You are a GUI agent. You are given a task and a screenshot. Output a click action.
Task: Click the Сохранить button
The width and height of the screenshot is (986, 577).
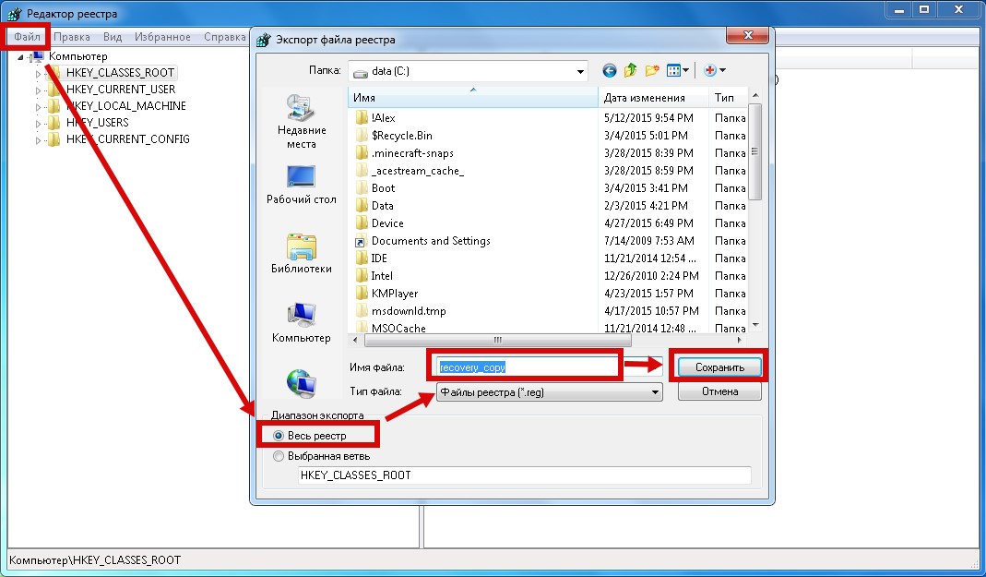point(719,367)
